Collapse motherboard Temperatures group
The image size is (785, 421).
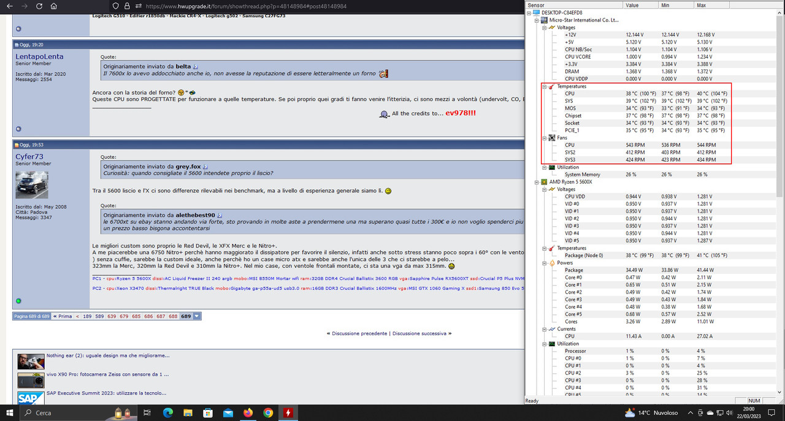tap(544, 86)
